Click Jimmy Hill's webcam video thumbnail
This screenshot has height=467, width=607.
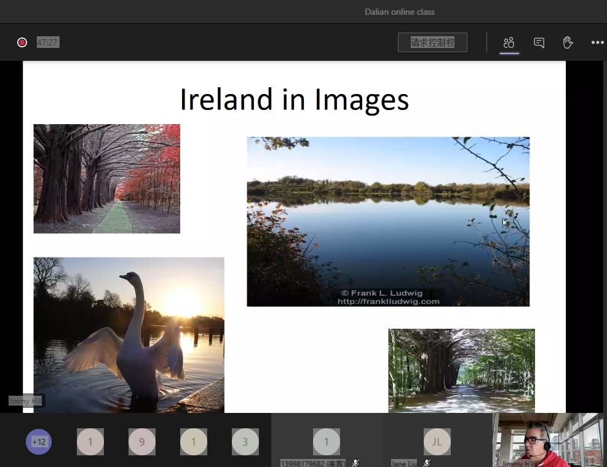[549, 440]
